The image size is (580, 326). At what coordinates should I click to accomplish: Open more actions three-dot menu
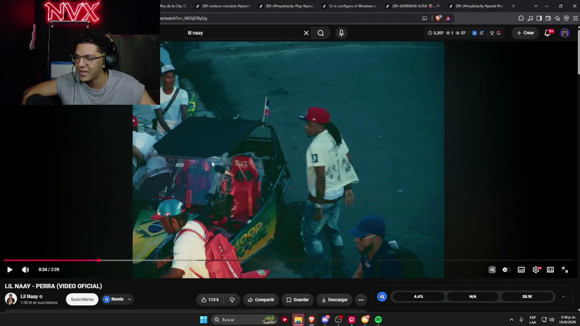coord(361,300)
